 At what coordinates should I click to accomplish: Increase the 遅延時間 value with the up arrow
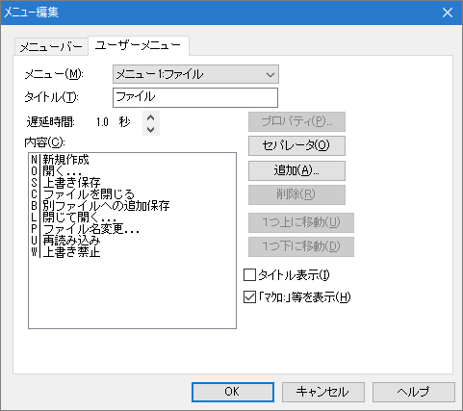(151, 117)
